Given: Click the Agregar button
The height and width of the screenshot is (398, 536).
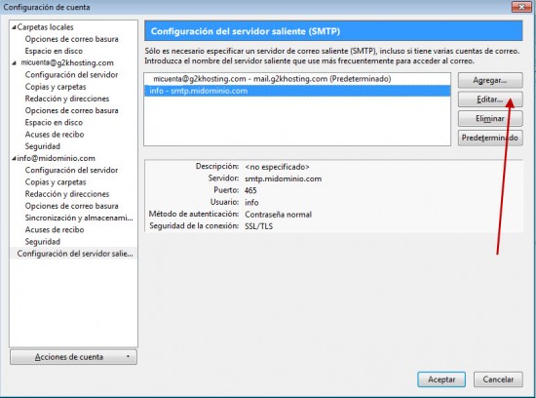Looking at the screenshot, I should [490, 80].
